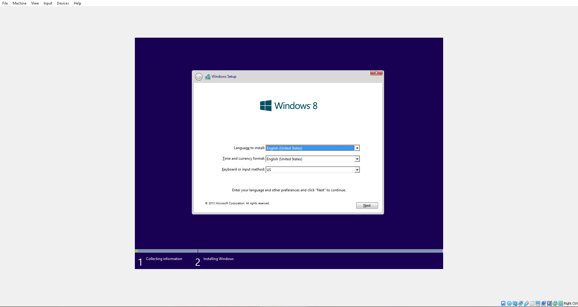This screenshot has width=578, height=307.
Task: Click the 'Time and currency format:' label
Action: tap(244, 158)
